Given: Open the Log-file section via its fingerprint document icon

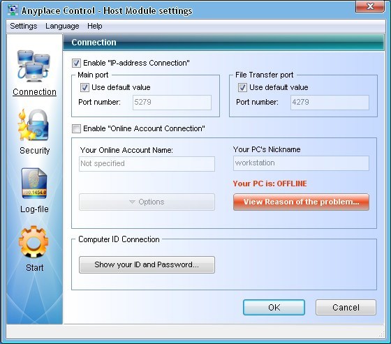Looking at the screenshot, I should coord(34,183).
